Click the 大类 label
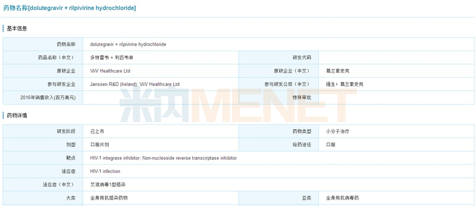 tap(71, 198)
